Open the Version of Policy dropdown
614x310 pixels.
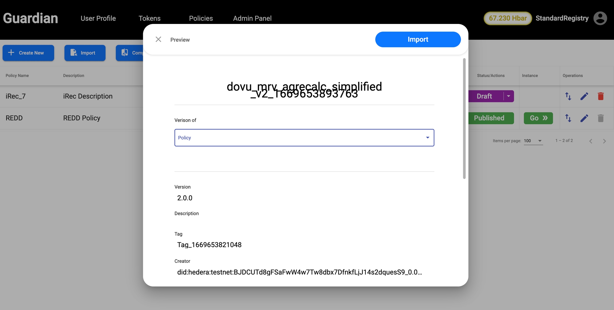(304, 138)
